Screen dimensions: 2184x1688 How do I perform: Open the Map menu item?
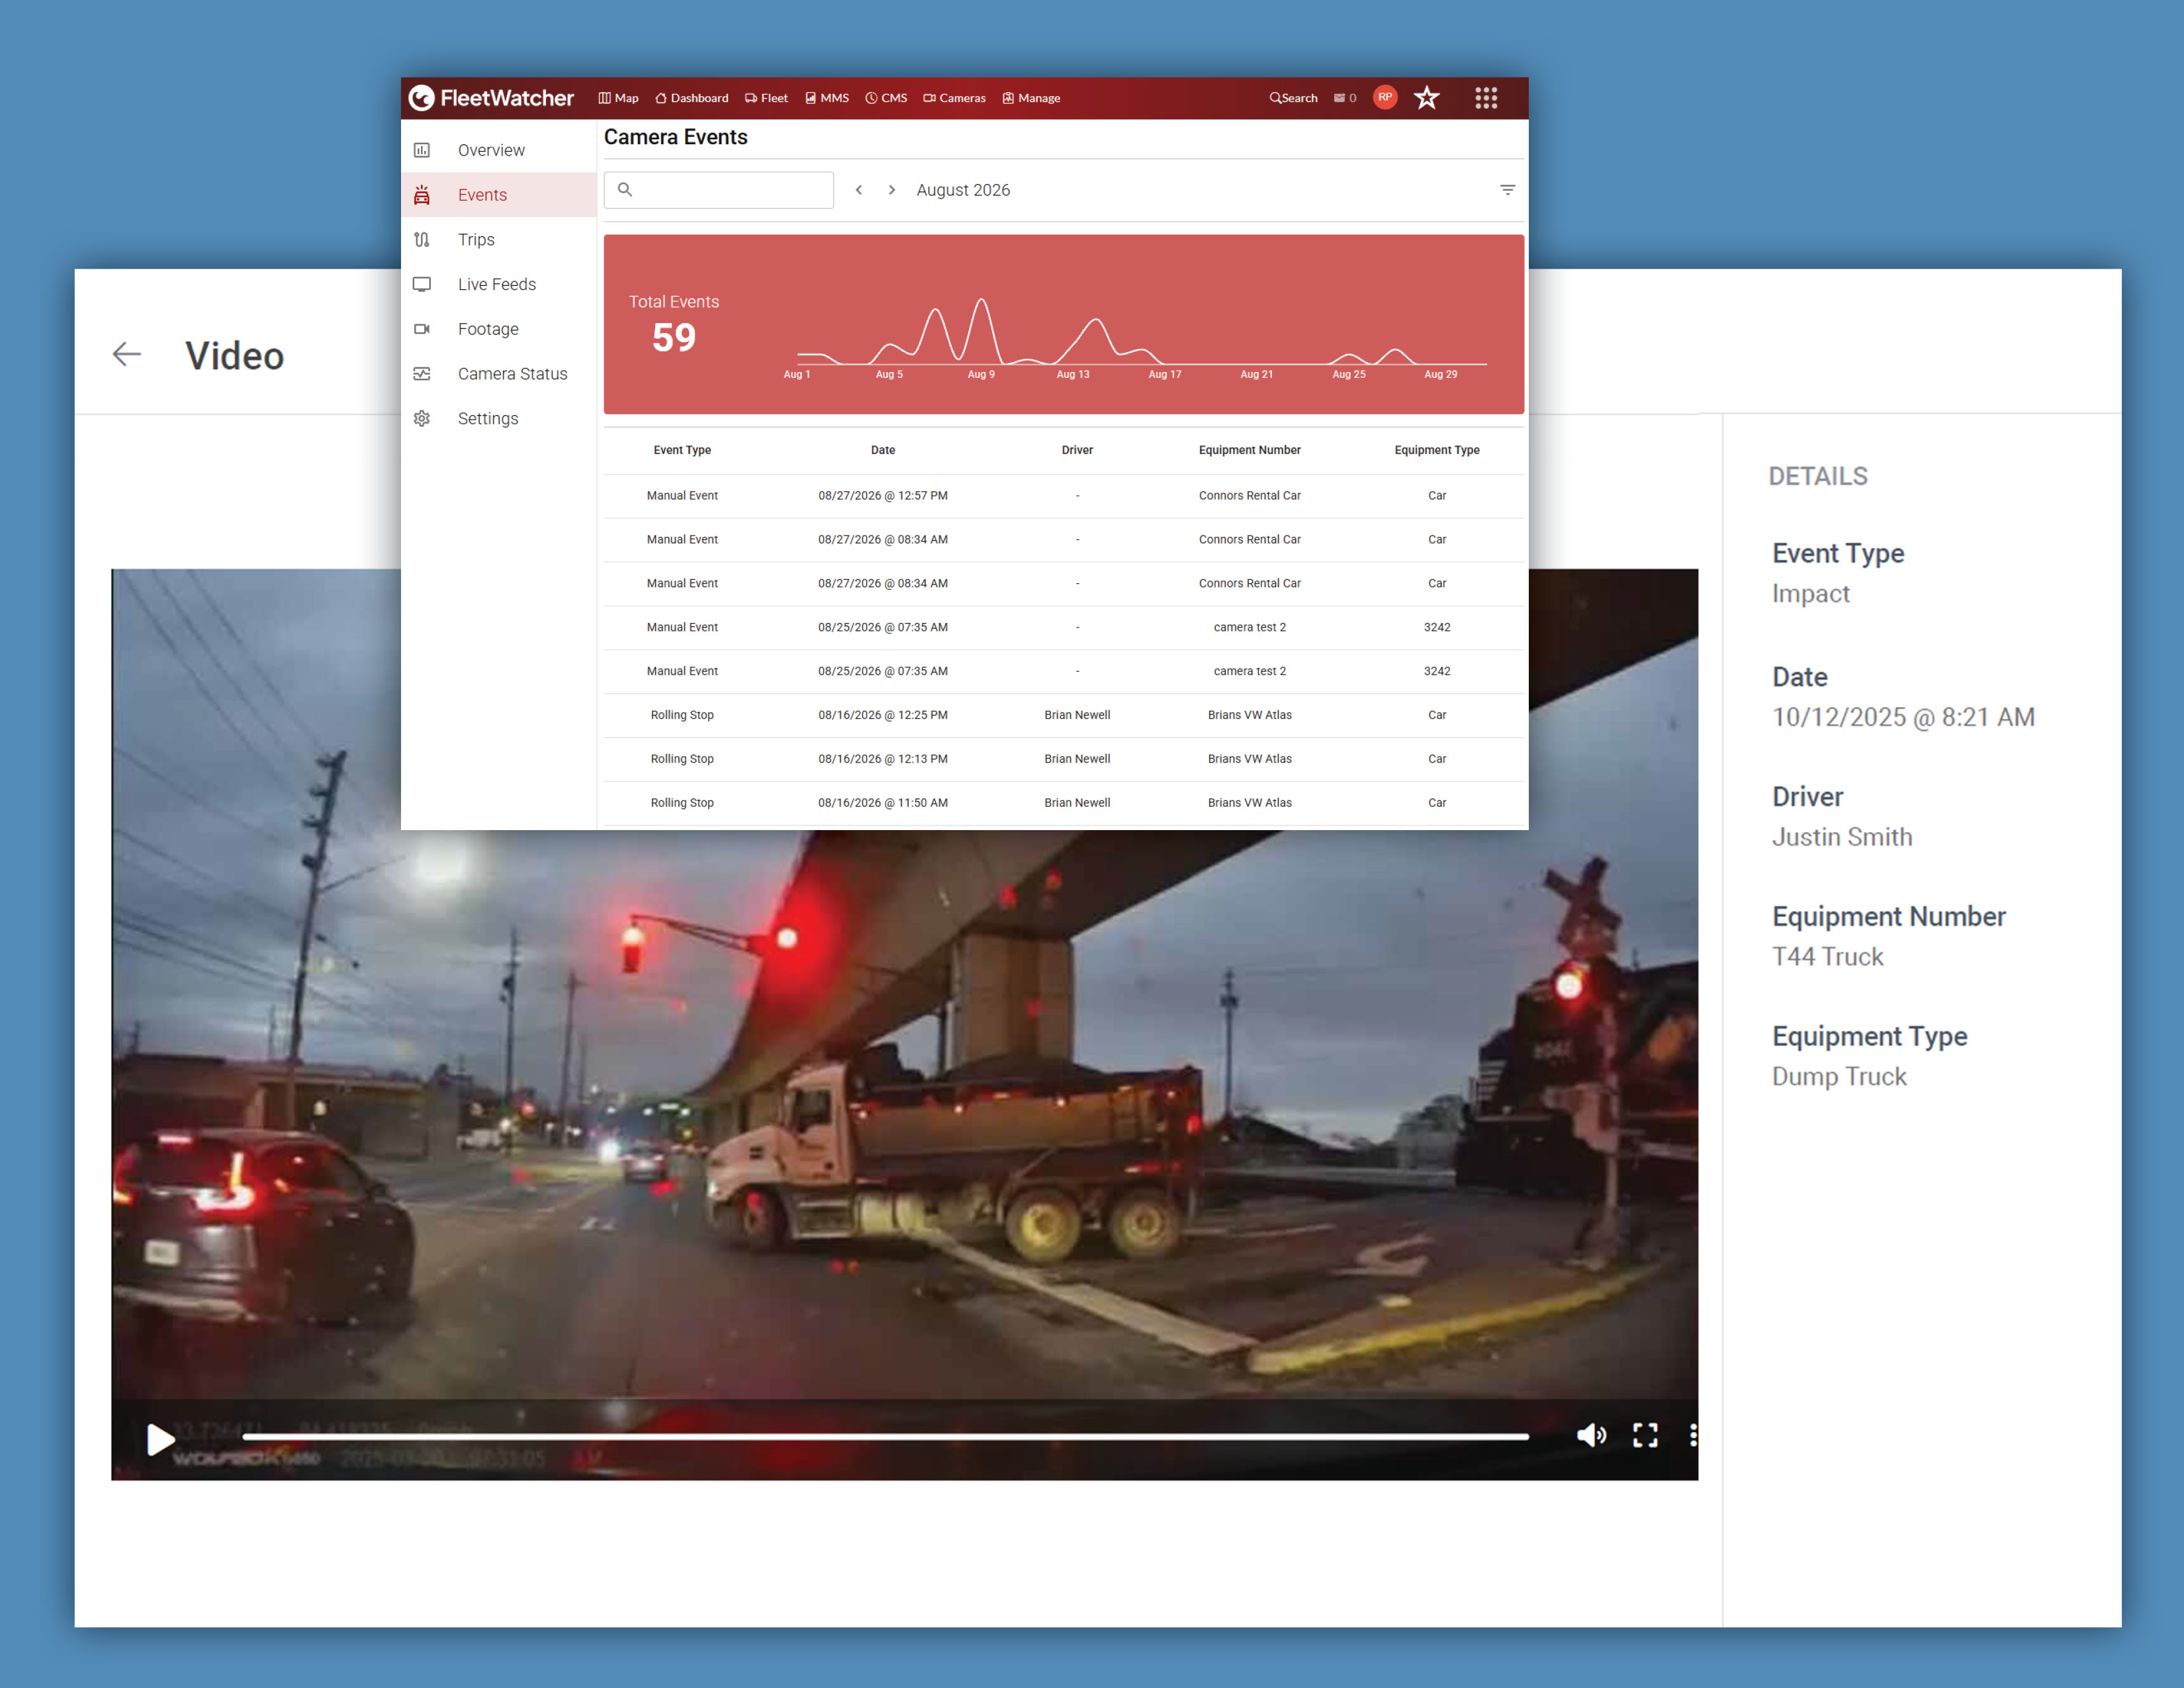point(618,98)
